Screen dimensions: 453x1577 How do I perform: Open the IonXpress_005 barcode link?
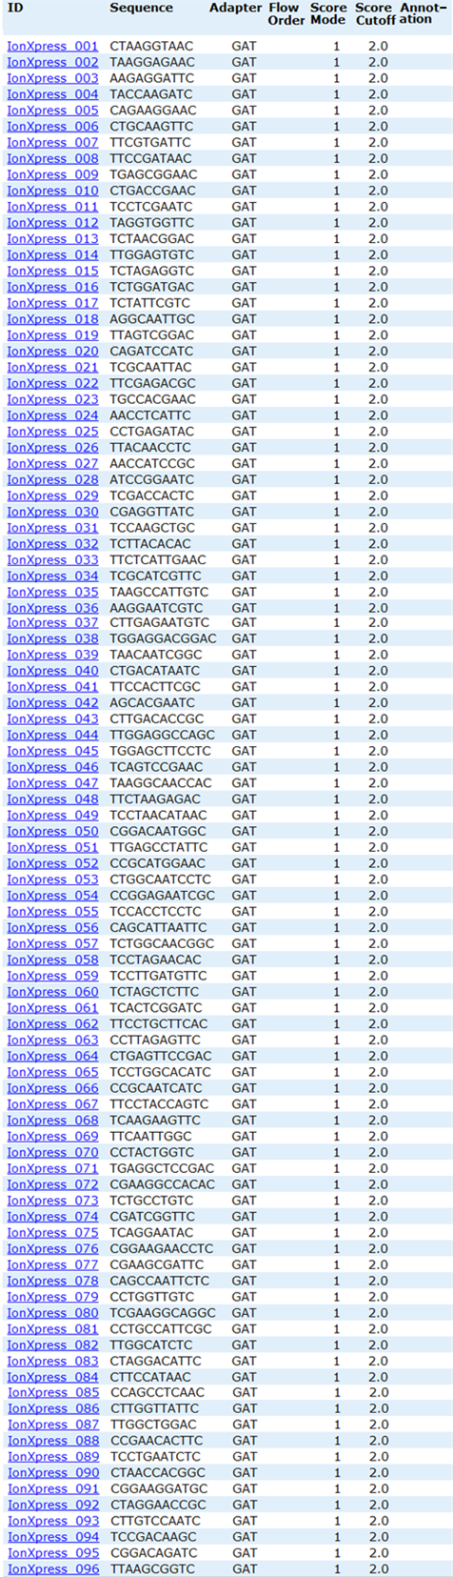(52, 110)
